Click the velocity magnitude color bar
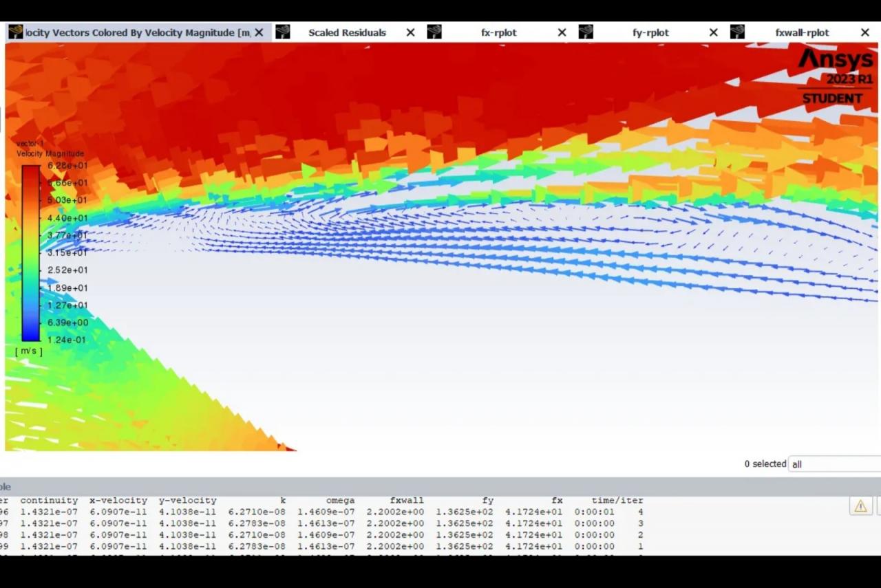This screenshot has height=588, width=881. pyautogui.click(x=31, y=253)
